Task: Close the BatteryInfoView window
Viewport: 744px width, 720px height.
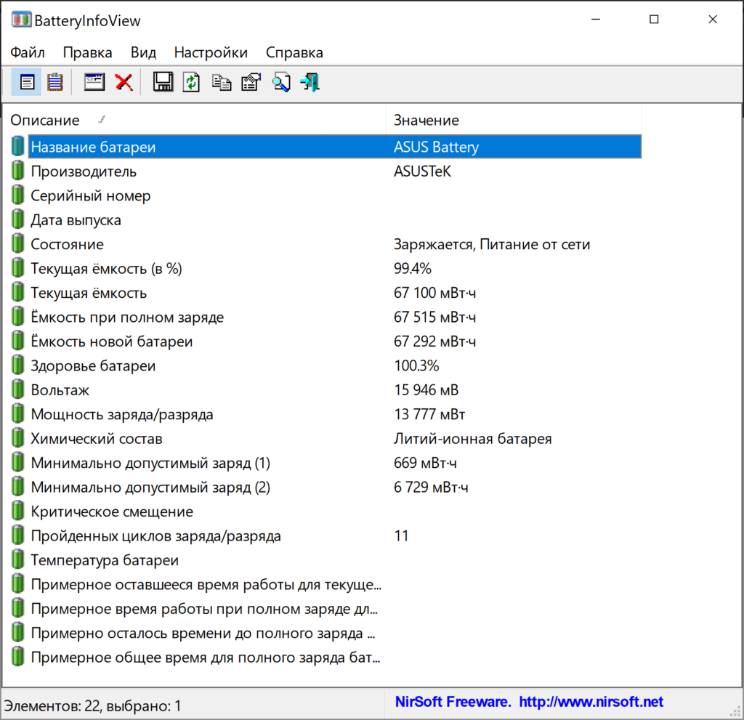Action: [x=713, y=20]
